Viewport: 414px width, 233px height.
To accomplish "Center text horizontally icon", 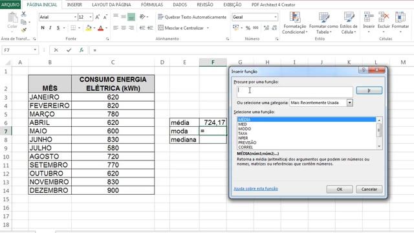I will point(124,28).
